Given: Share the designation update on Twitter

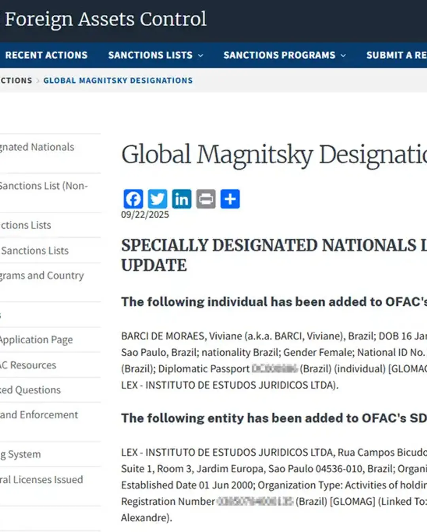Looking at the screenshot, I should pyautogui.click(x=157, y=199).
